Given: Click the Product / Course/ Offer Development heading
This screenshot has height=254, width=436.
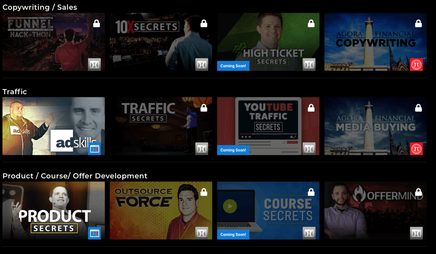Looking at the screenshot, I should [75, 176].
